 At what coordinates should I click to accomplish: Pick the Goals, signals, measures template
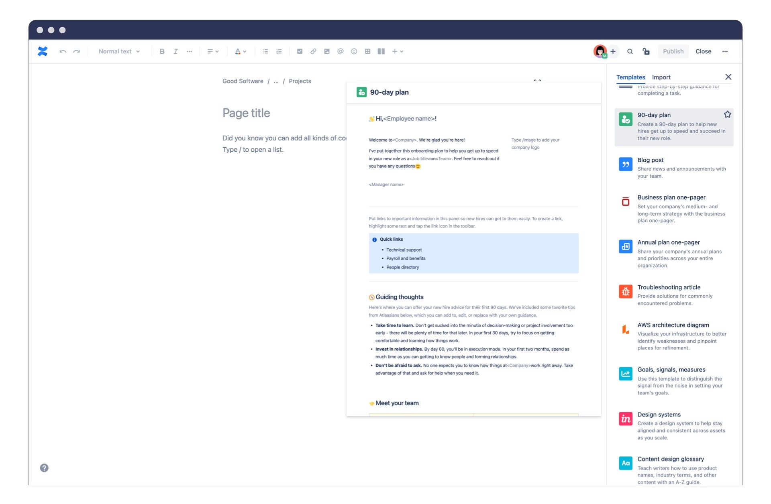(x=674, y=381)
